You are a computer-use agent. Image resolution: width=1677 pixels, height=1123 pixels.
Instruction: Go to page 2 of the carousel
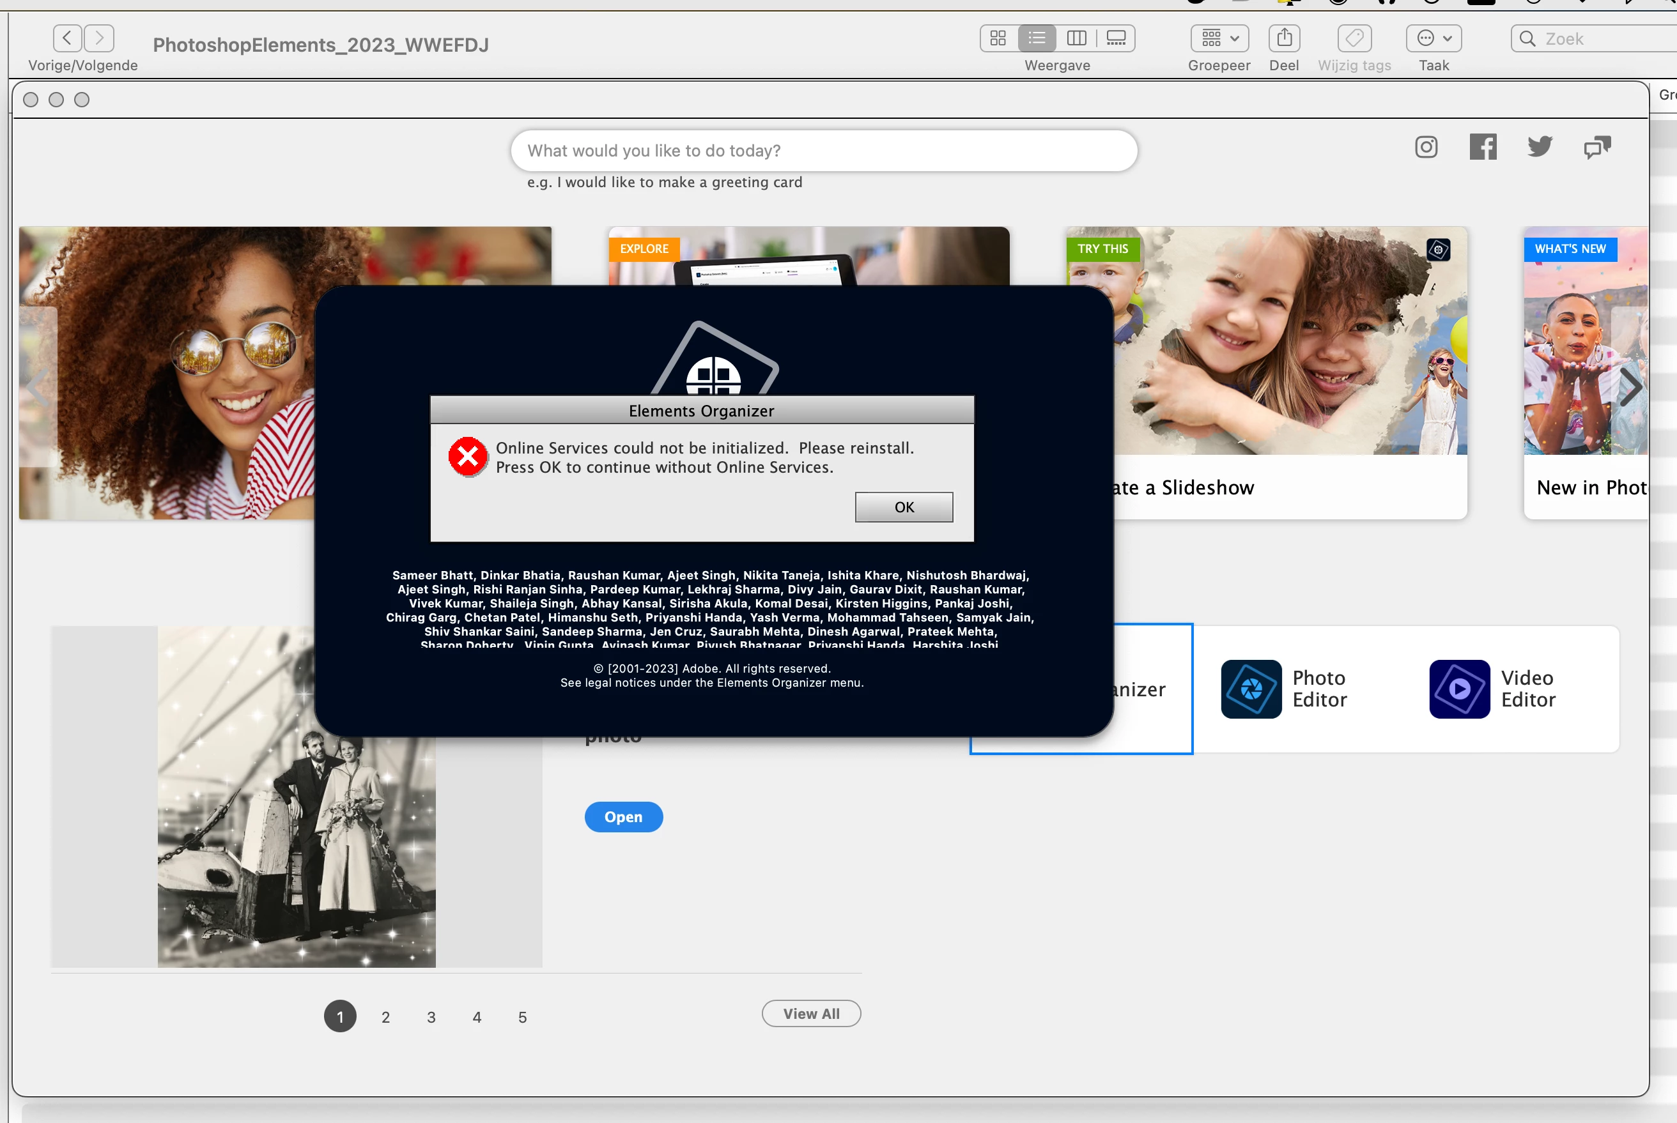[385, 1017]
